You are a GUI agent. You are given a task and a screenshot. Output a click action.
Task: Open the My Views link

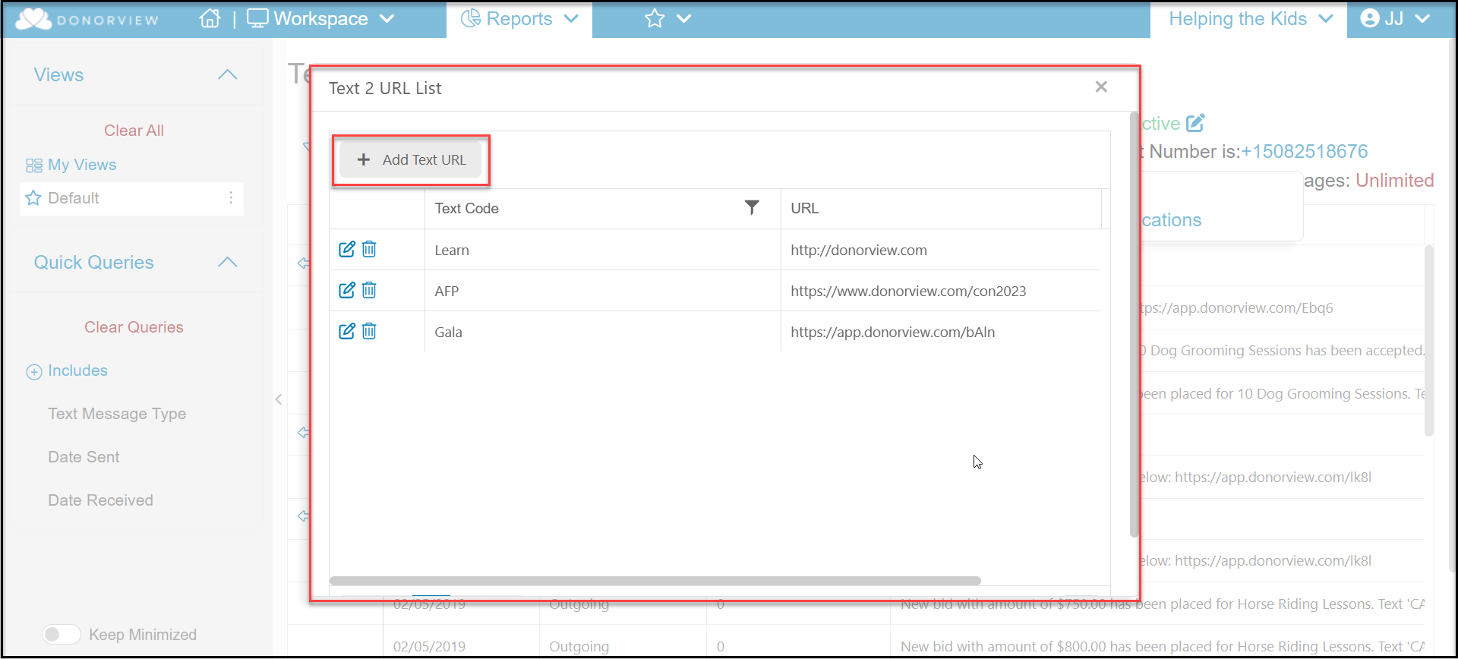click(x=82, y=165)
